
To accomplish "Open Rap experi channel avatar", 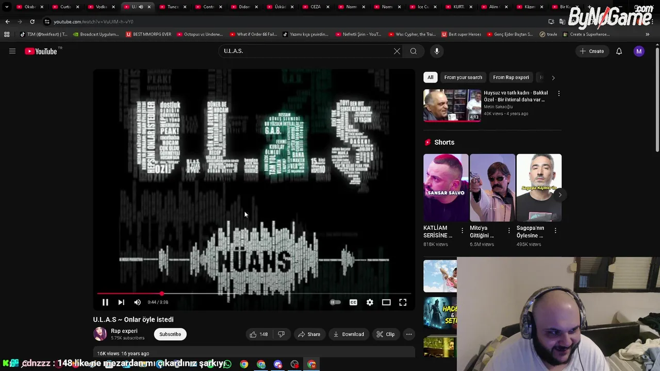I will pos(100,334).
